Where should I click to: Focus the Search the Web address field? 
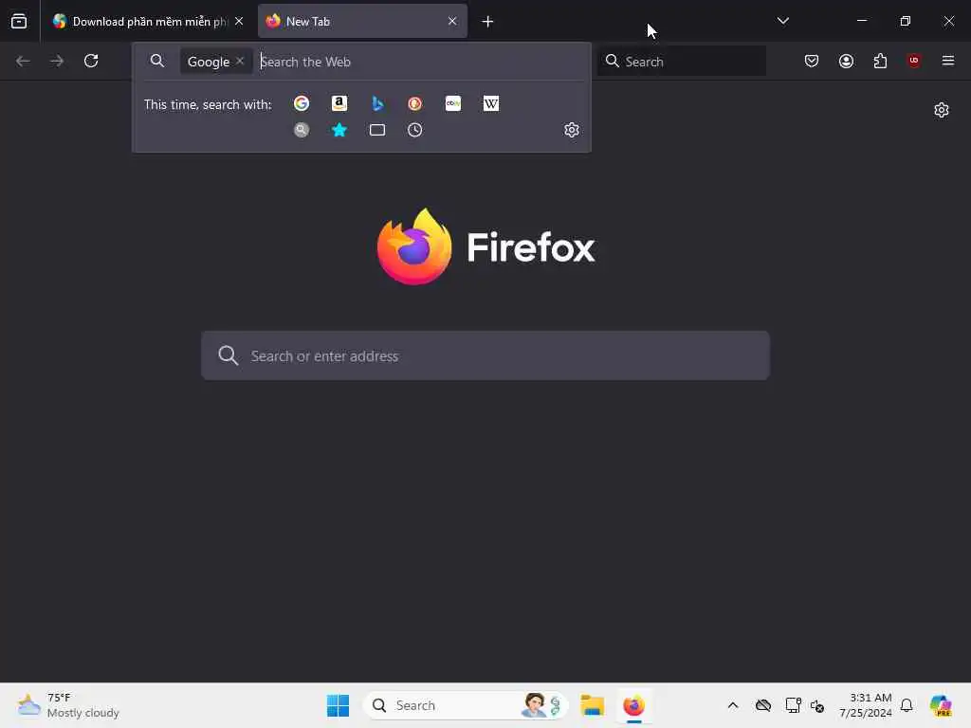click(x=421, y=62)
